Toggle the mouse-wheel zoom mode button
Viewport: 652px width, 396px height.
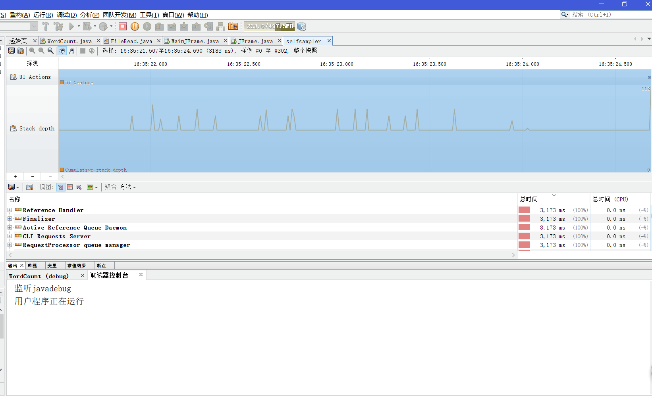[x=62, y=51]
